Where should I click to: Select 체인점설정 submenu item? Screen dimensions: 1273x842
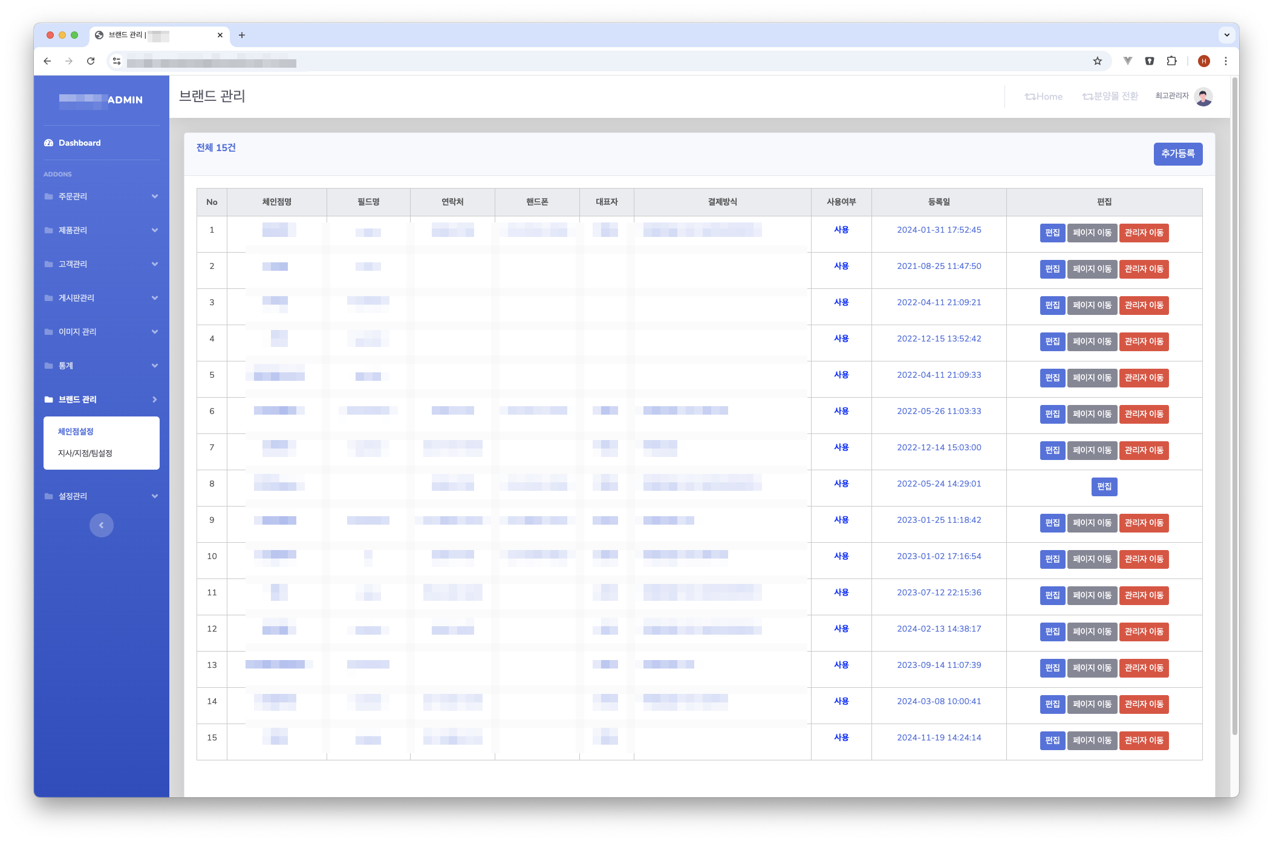coord(76,432)
